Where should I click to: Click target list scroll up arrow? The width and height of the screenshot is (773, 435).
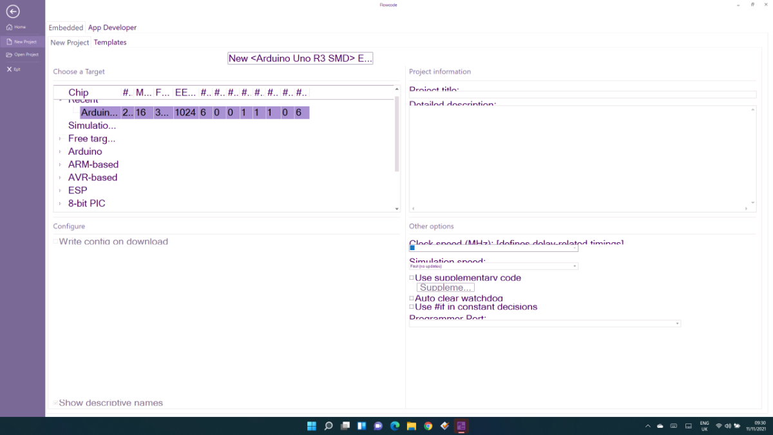(x=397, y=88)
